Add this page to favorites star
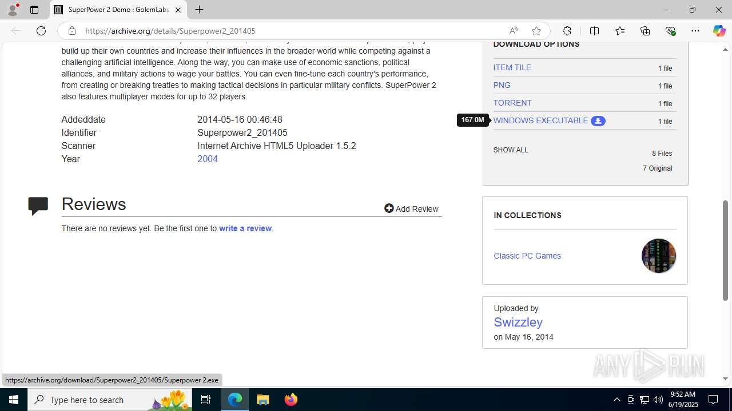Screen dimensions: 732x411 click(x=536, y=31)
